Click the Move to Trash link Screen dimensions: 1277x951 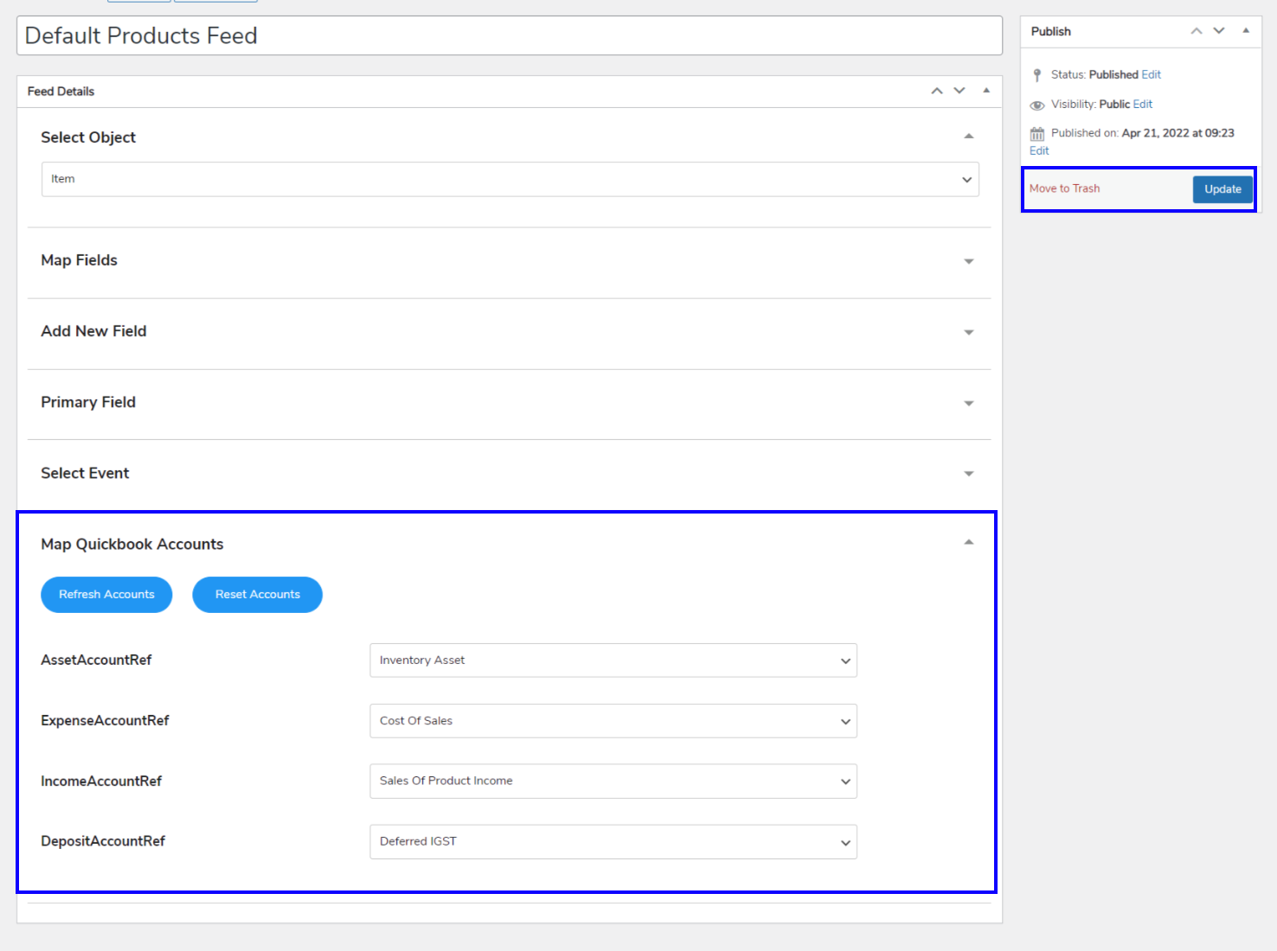tap(1064, 188)
